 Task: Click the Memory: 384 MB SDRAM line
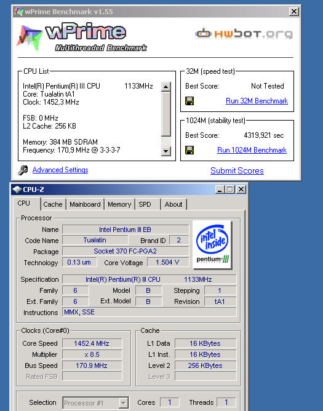click(60, 142)
